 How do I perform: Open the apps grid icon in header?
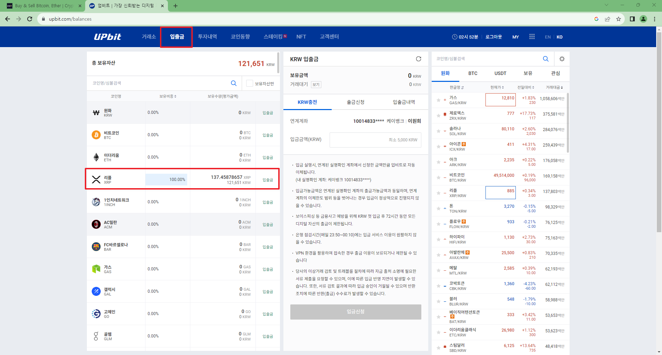click(x=532, y=37)
